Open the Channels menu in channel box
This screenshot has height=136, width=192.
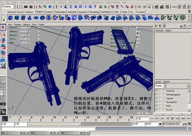tap(159, 31)
